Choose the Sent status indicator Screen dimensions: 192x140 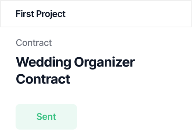tap(46, 117)
